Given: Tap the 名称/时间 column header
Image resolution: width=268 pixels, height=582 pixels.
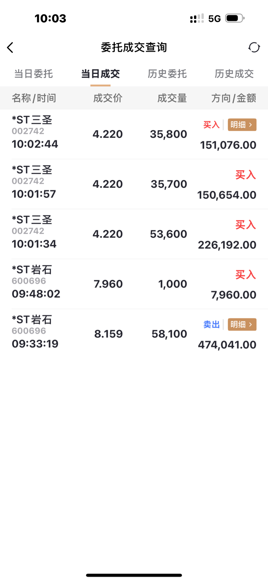Looking at the screenshot, I should pyautogui.click(x=34, y=98).
